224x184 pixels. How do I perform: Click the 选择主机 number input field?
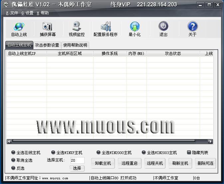point(78,160)
